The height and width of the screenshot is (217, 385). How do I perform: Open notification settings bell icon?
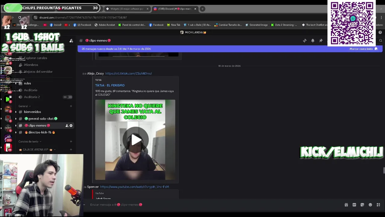313,40
